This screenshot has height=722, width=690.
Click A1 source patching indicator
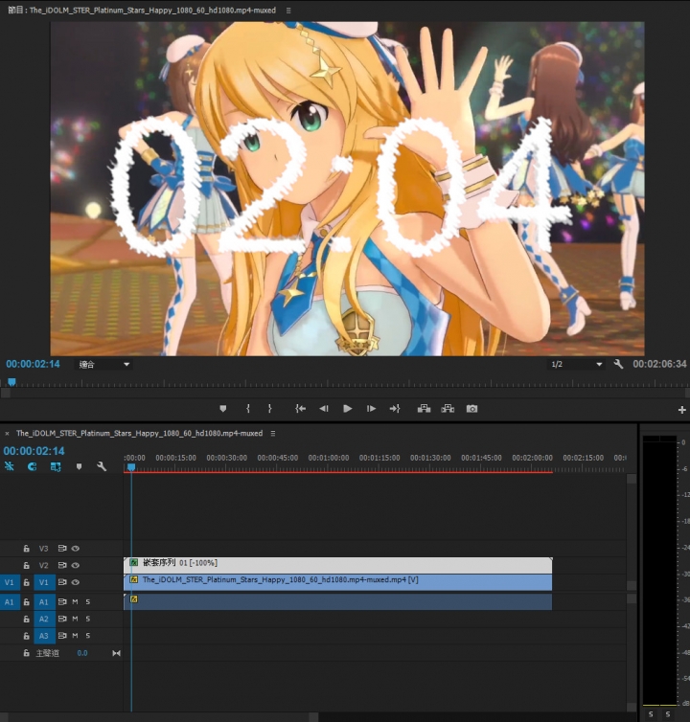[10, 601]
